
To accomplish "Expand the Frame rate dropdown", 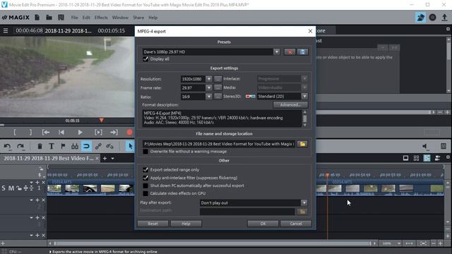I will (x=209, y=87).
